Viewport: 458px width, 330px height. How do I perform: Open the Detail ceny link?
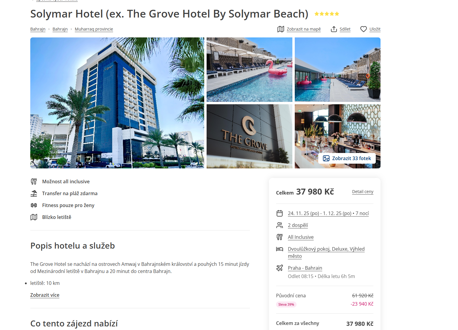coord(363,192)
